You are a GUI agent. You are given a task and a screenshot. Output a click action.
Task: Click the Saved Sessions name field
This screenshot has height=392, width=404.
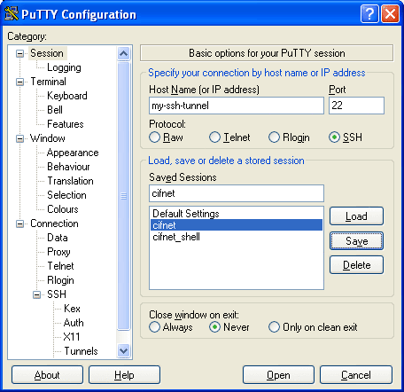coord(237,193)
